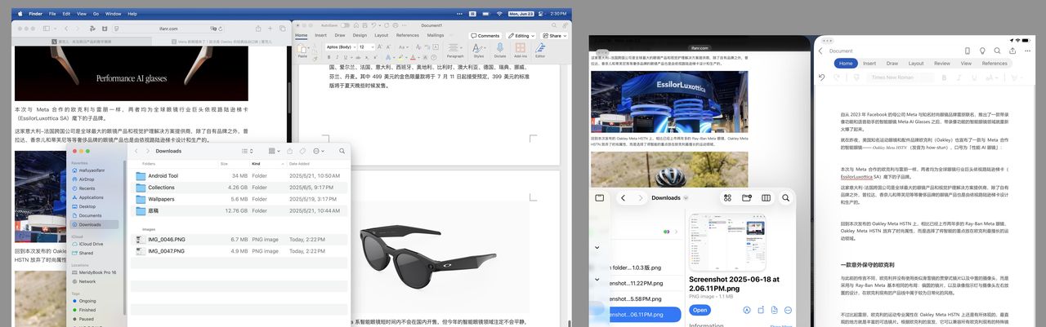Click new folder icon in iPad Files toolbar
This screenshot has width=1046, height=327.
click(x=746, y=197)
